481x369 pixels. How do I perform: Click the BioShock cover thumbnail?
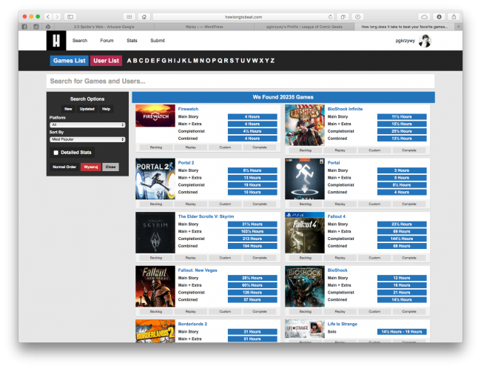tap(305, 286)
